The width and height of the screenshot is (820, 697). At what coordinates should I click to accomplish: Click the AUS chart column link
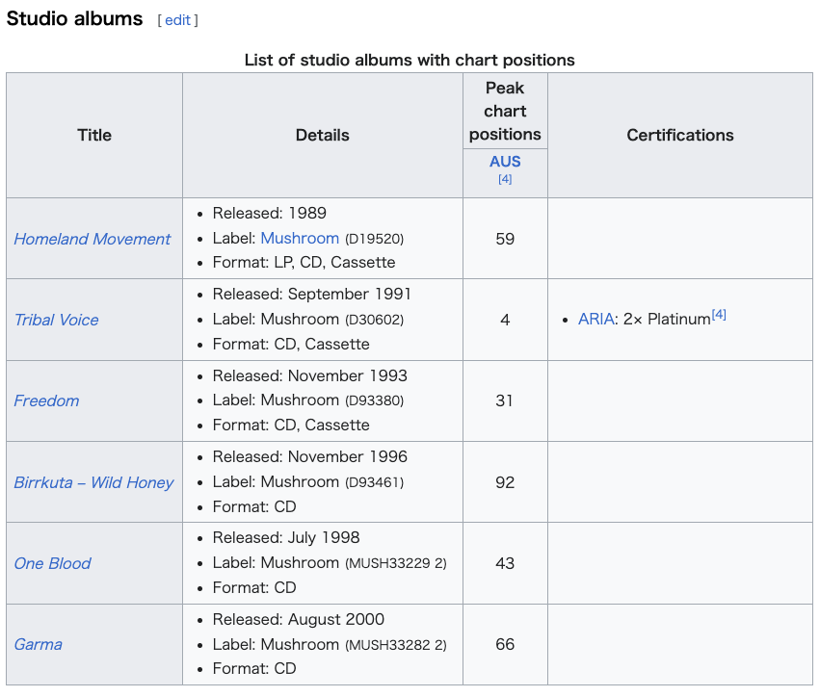coord(505,162)
